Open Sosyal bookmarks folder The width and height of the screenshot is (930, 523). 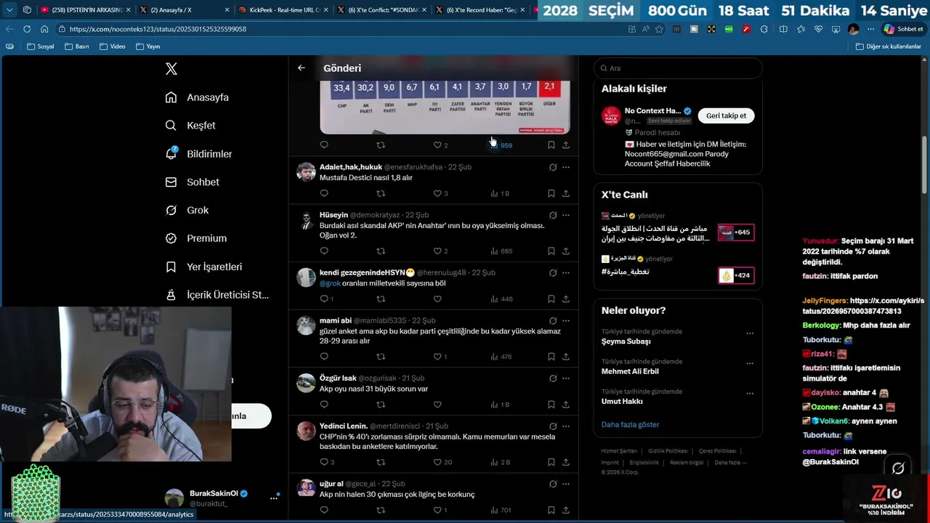point(40,46)
